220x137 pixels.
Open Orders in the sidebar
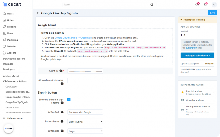(11, 20)
